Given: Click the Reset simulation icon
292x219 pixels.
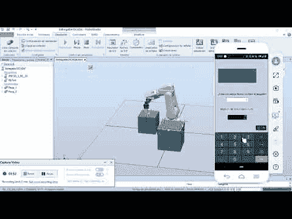Looking at the screenshot, I should [98, 43].
